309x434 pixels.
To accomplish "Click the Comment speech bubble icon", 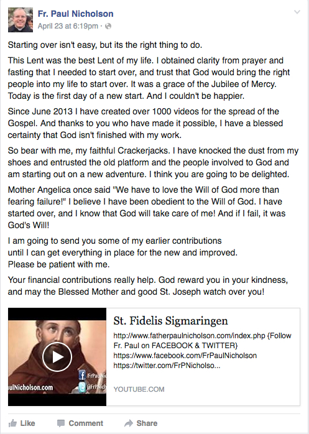I will pos(61,423).
